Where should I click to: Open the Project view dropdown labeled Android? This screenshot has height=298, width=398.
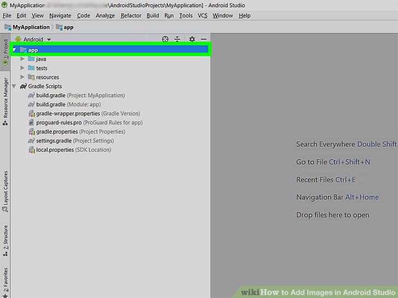click(x=37, y=39)
